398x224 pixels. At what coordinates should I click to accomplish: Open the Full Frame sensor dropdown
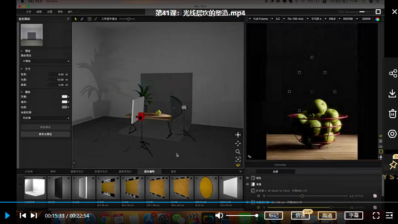point(260,19)
